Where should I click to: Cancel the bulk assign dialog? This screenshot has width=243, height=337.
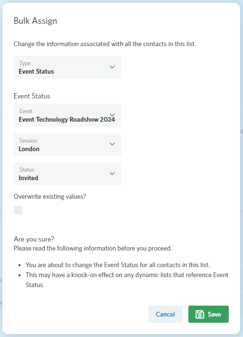pyautogui.click(x=165, y=314)
